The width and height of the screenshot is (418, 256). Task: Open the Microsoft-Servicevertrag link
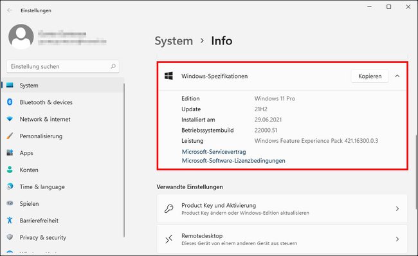(x=214, y=152)
